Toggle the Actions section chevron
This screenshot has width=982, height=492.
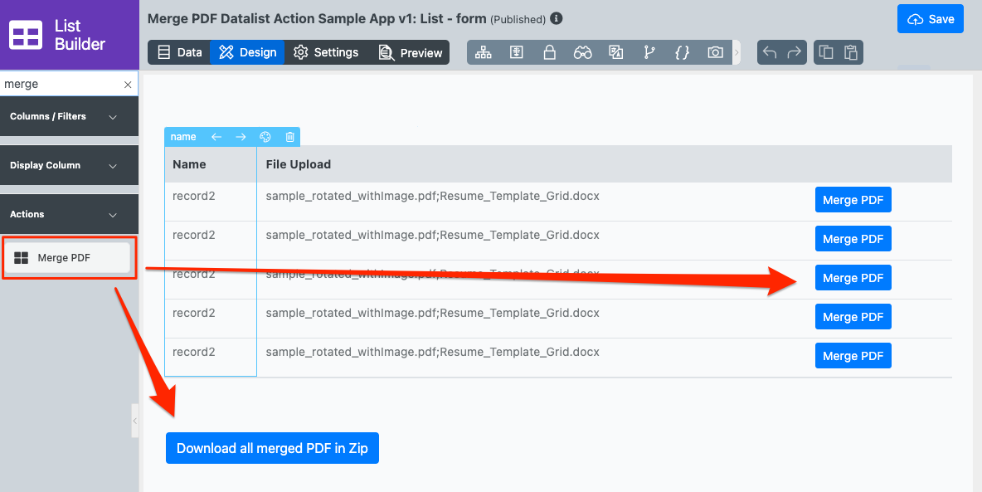click(x=113, y=215)
